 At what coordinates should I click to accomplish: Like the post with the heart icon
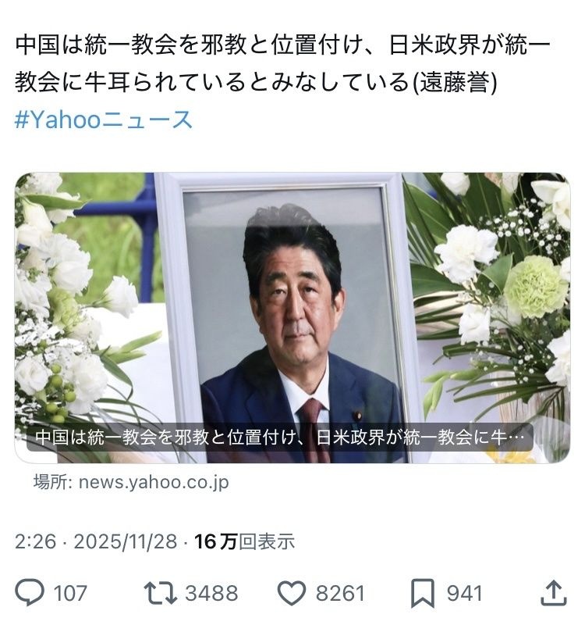tap(291, 593)
